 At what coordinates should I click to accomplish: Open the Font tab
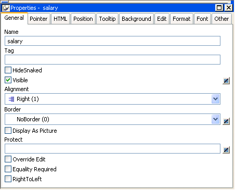pyautogui.click(x=202, y=19)
